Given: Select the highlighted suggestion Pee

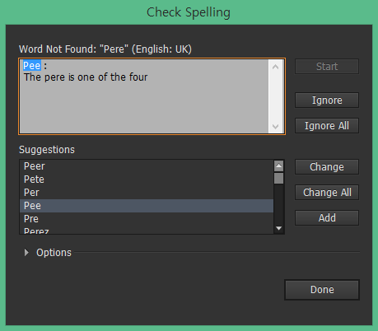Looking at the screenshot, I should pyautogui.click(x=147, y=206).
